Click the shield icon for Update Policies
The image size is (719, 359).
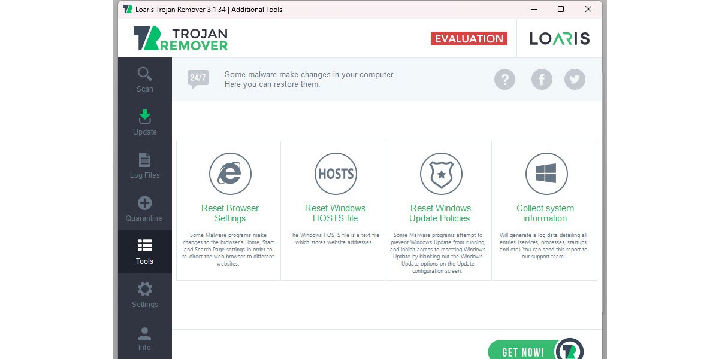441,174
